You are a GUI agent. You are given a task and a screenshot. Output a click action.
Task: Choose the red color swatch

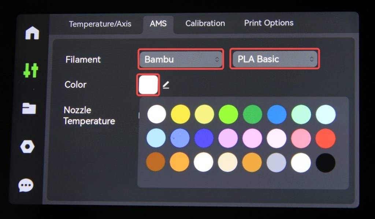(x=325, y=139)
